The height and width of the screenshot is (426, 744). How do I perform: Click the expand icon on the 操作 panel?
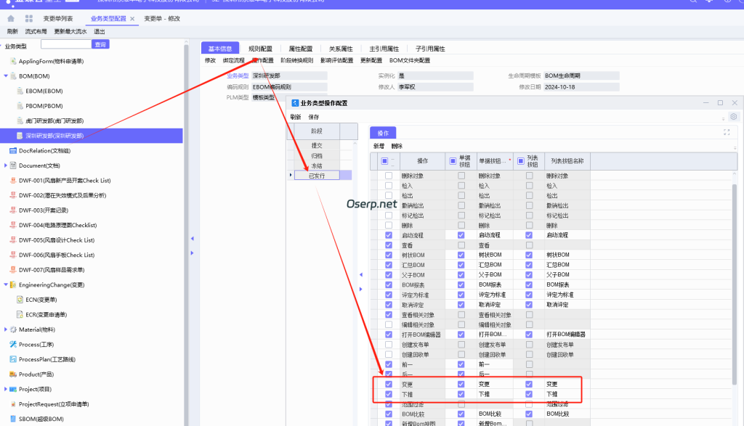(x=727, y=132)
